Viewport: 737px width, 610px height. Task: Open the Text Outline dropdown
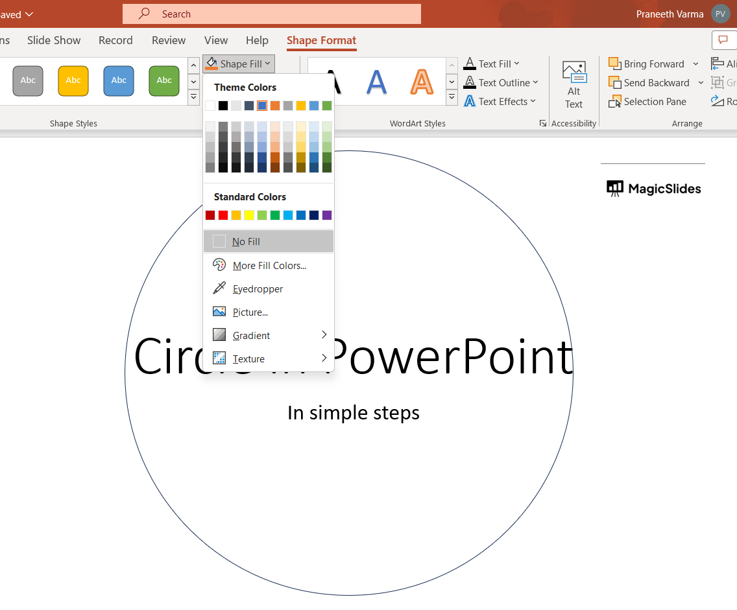[x=536, y=82]
